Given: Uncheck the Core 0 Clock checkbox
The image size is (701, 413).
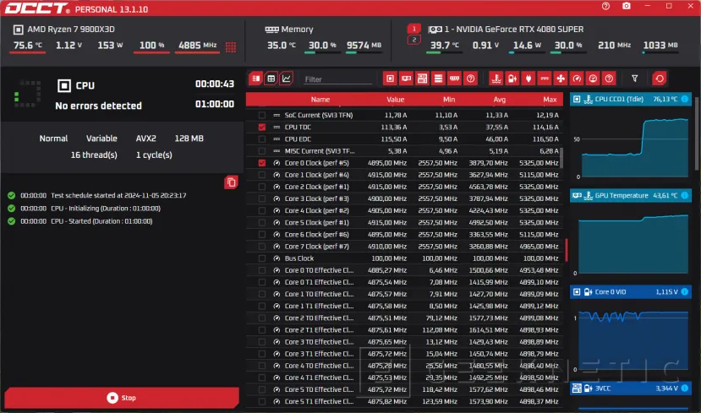Looking at the screenshot, I should coord(262,163).
